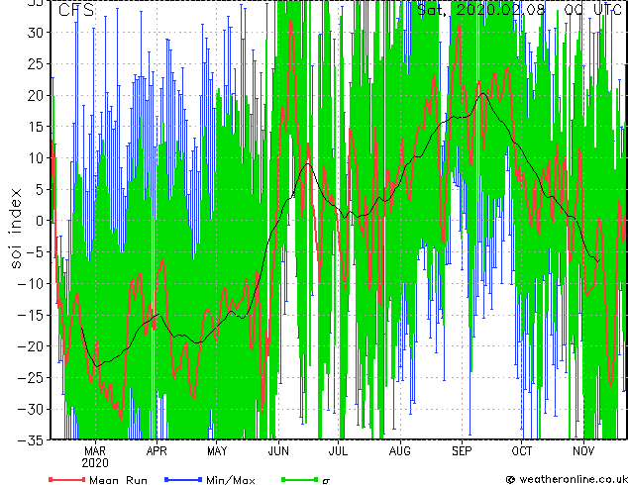This screenshot has width=628, height=485.
Task: Click the 'Mean Run' legend text
Action: [x=118, y=480]
